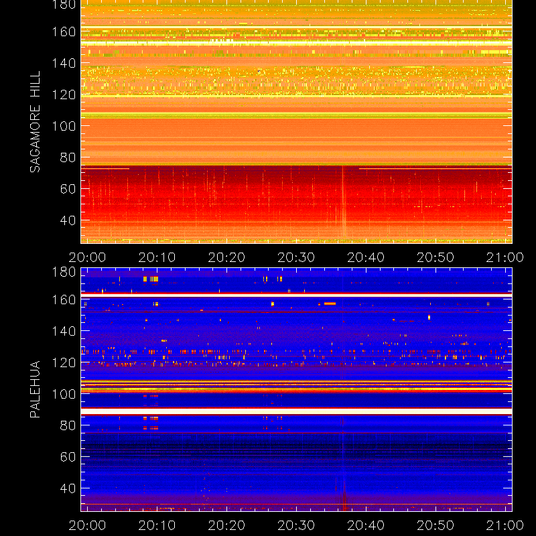Viewport: 536px width, 536px height.
Task: Click the SAGAMORE HILL axis label
Action: pos(35,122)
